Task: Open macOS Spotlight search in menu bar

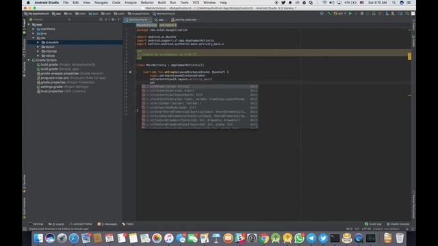Action: pos(394,3)
